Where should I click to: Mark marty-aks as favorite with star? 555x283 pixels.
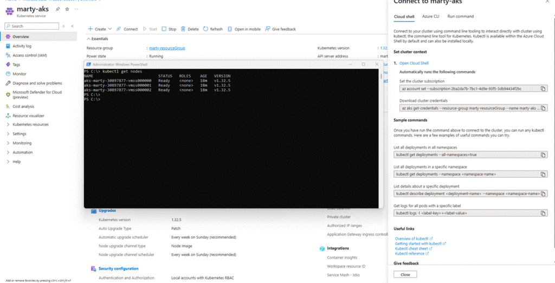click(x=67, y=9)
